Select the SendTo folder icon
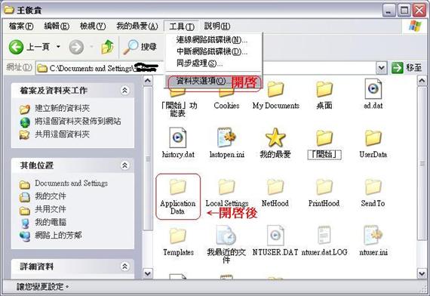This screenshot has width=430, height=296. point(373,187)
